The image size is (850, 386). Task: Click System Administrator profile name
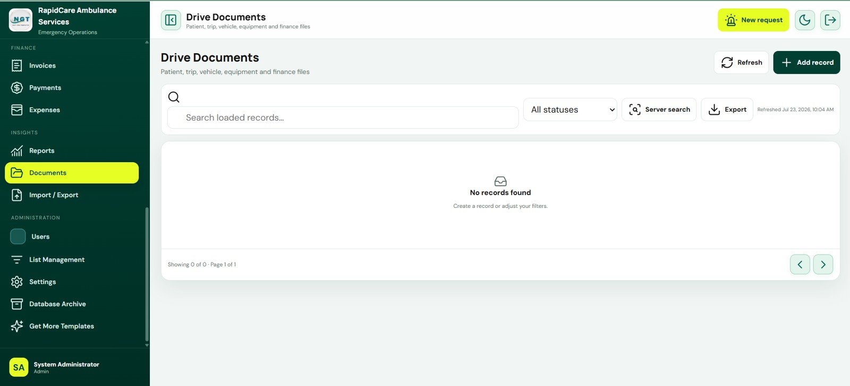[66, 364]
